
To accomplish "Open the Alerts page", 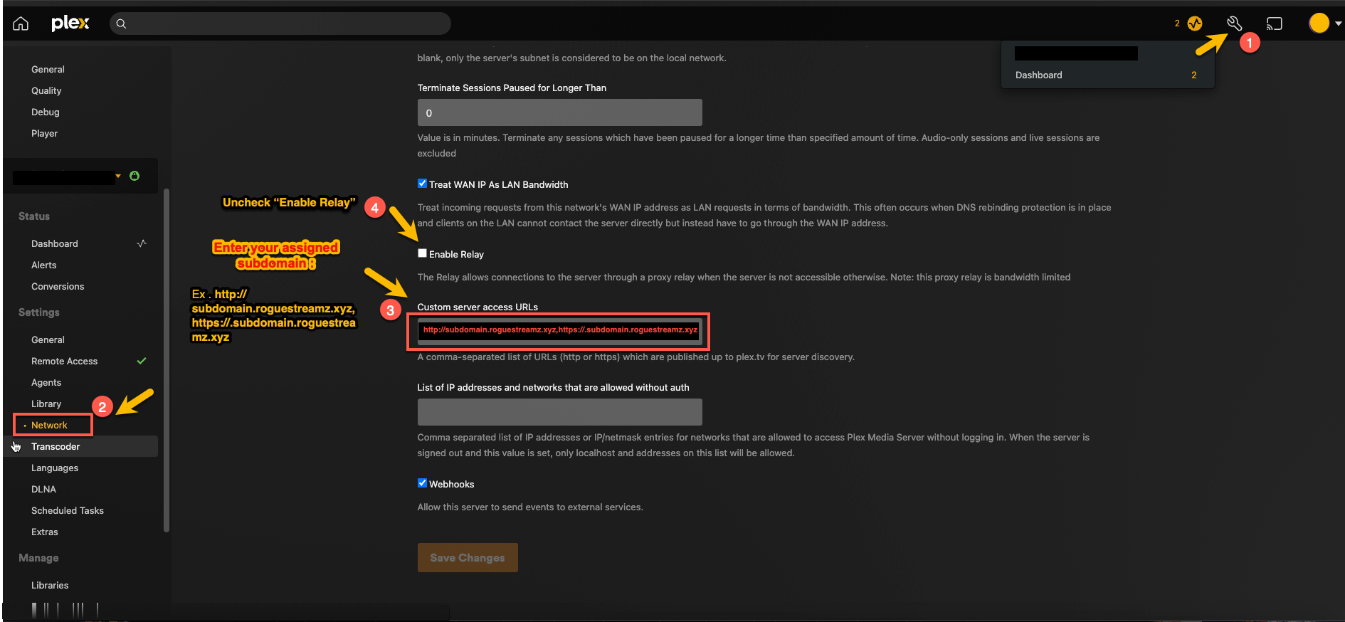I will (43, 265).
